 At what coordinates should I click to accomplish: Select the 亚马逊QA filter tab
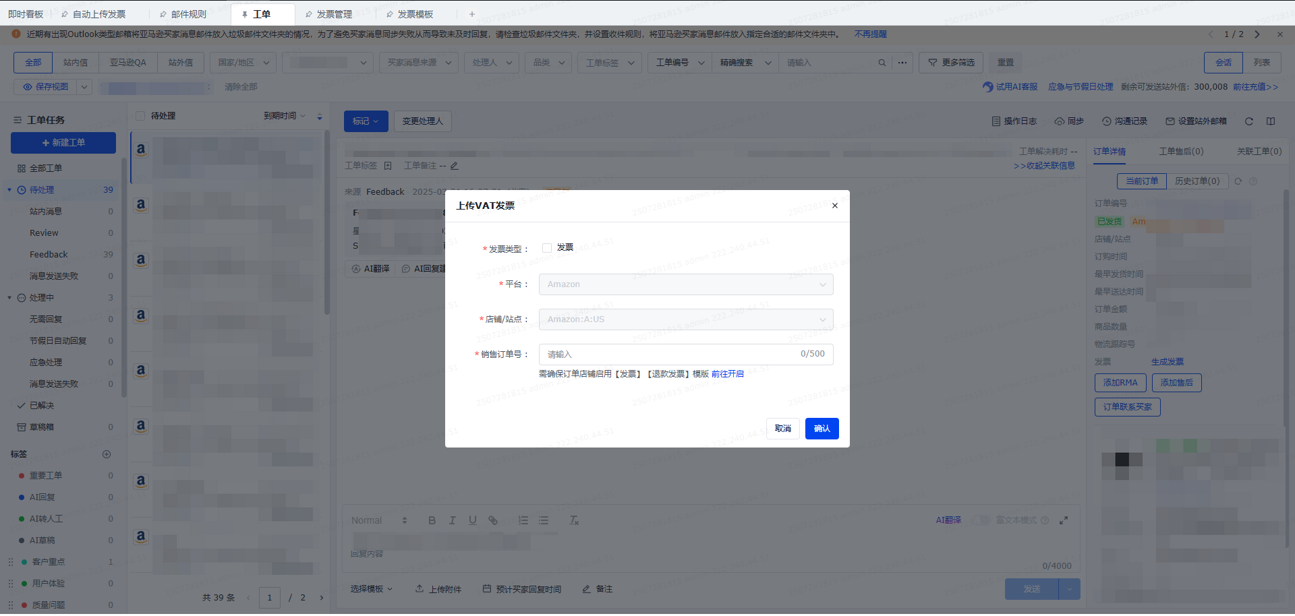[128, 63]
